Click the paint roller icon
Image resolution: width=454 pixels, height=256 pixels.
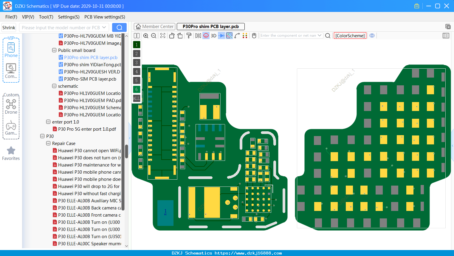click(x=189, y=36)
